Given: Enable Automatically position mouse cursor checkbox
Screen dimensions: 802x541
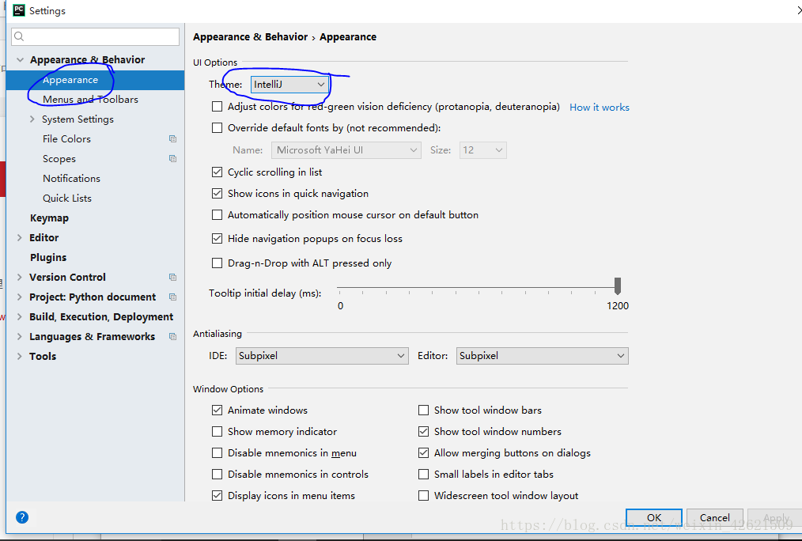Looking at the screenshot, I should click(x=218, y=215).
